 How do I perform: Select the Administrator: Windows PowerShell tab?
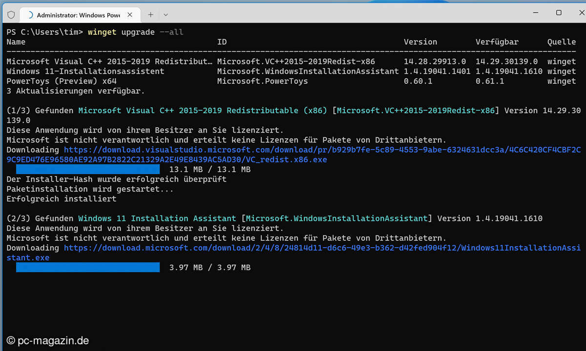(81, 15)
